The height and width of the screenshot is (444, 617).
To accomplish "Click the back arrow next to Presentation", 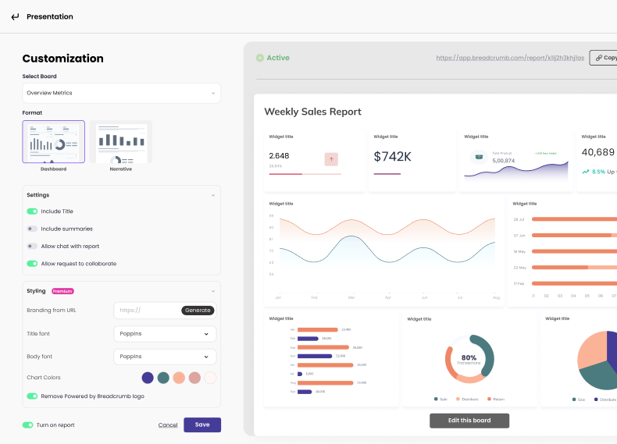I will [15, 16].
